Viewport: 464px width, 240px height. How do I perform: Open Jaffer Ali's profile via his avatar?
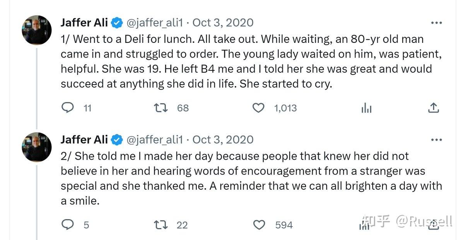[x=36, y=30]
